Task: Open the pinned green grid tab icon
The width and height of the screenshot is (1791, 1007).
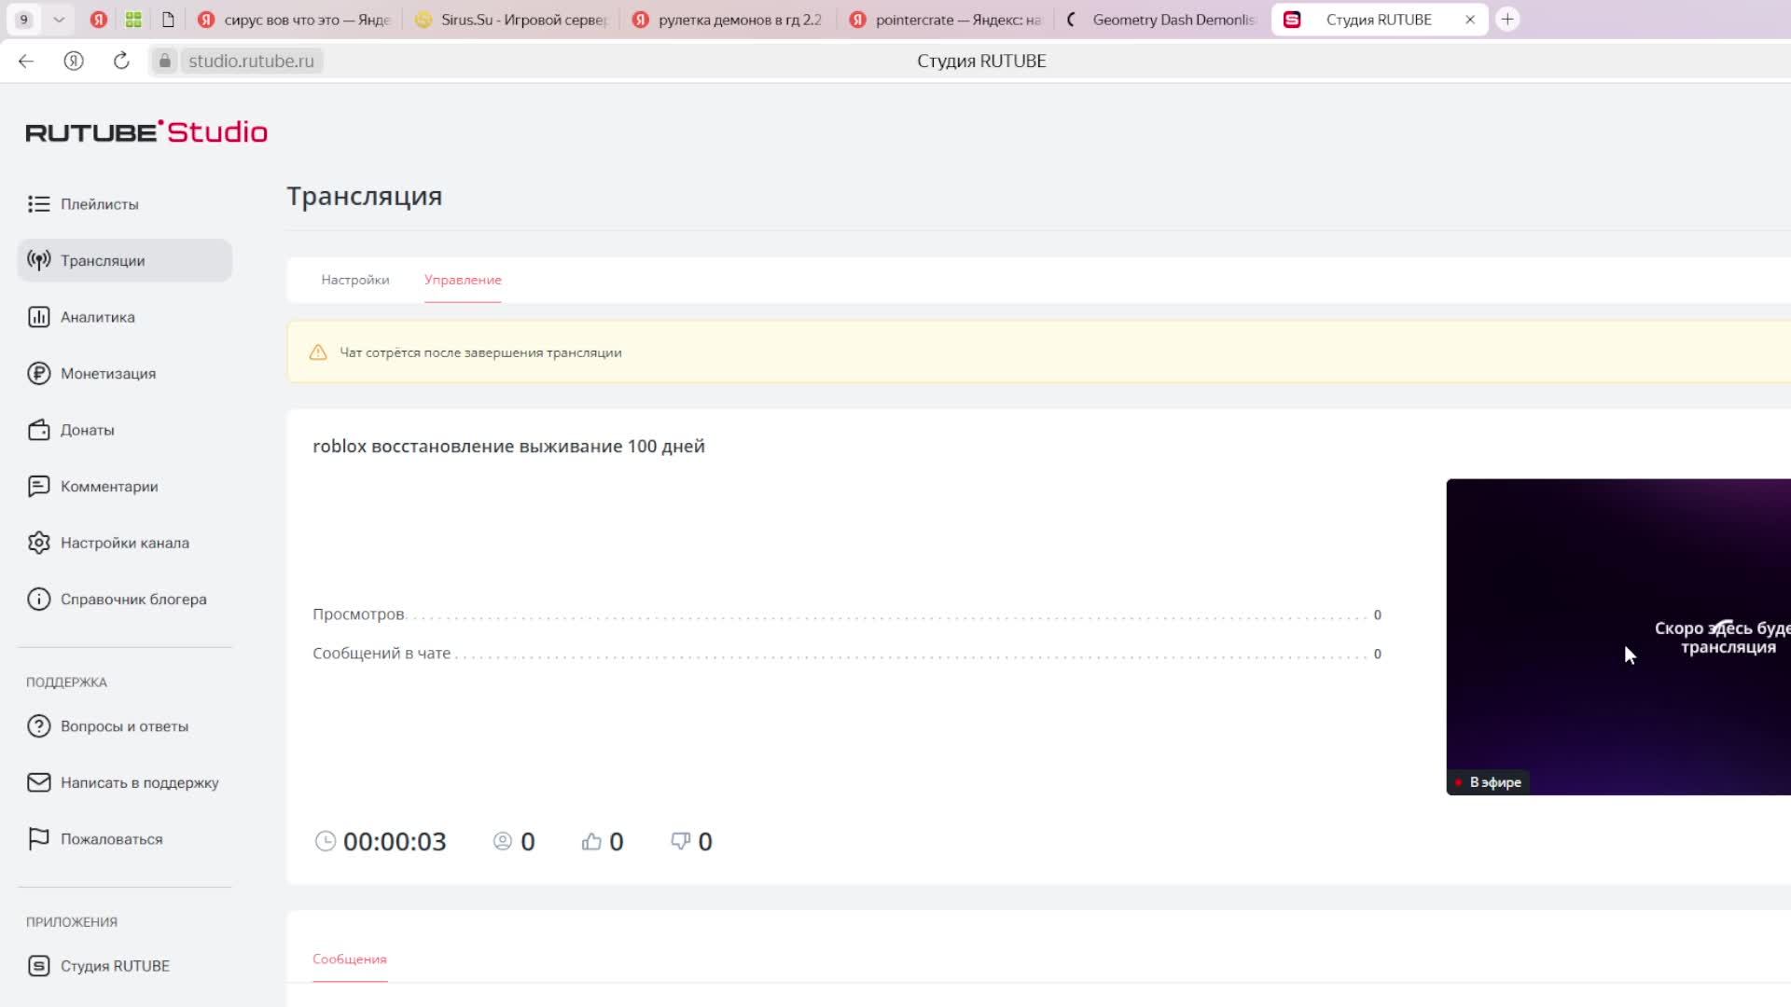Action: click(x=133, y=20)
